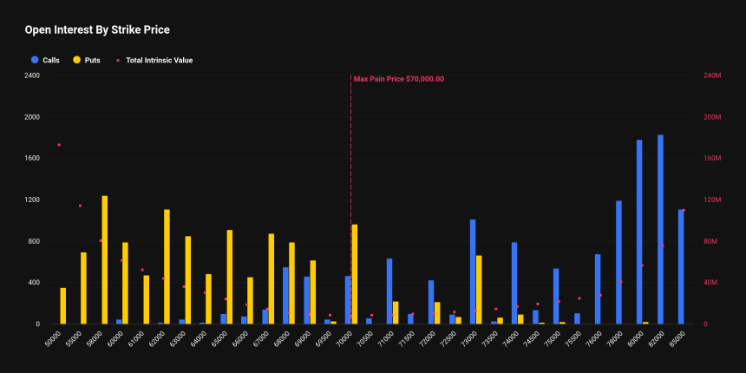Click the blue call bar at 73000 strike
The image size is (746, 373).
[473, 272]
